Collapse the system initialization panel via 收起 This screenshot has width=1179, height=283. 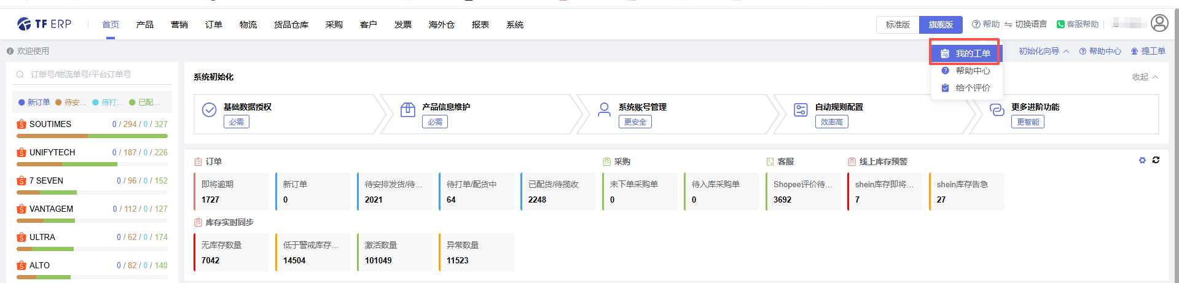[1145, 77]
